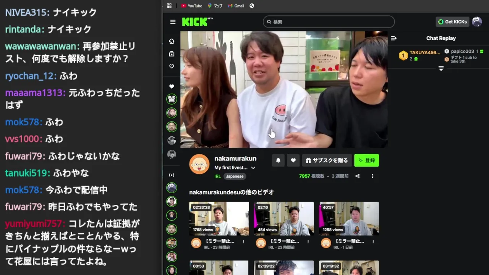Click the 7957 視聴数 view count

pos(312,176)
